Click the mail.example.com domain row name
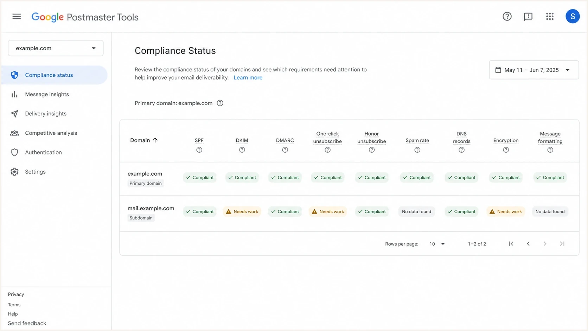Image resolution: width=588 pixels, height=331 pixels. (151, 208)
